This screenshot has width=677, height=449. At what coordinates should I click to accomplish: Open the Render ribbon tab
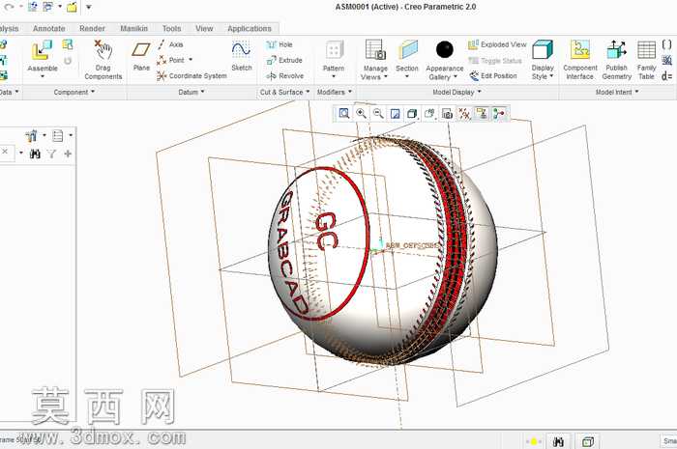click(x=92, y=28)
